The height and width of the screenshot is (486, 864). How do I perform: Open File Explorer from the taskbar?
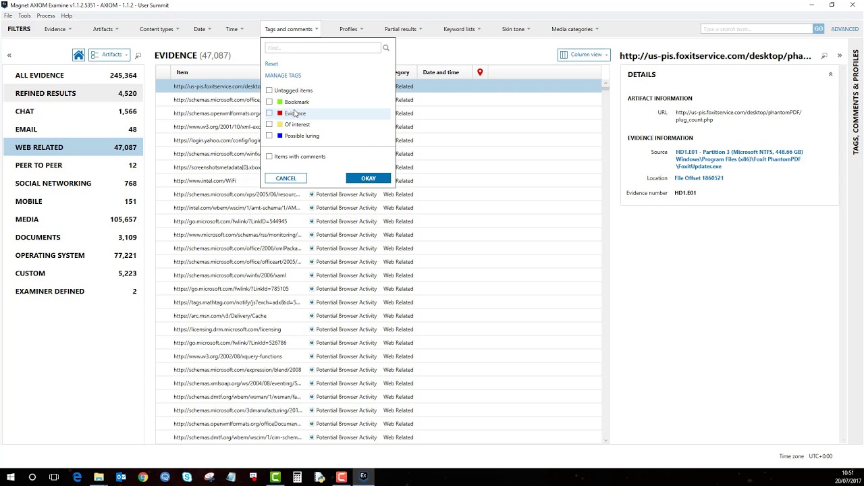pos(99,477)
